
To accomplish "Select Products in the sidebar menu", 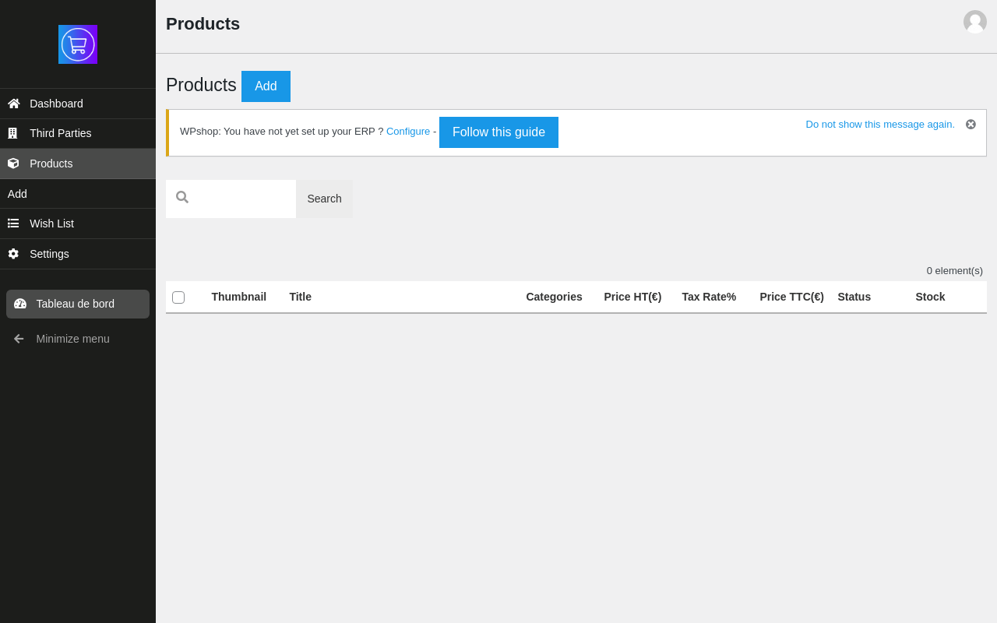I will pos(78,164).
